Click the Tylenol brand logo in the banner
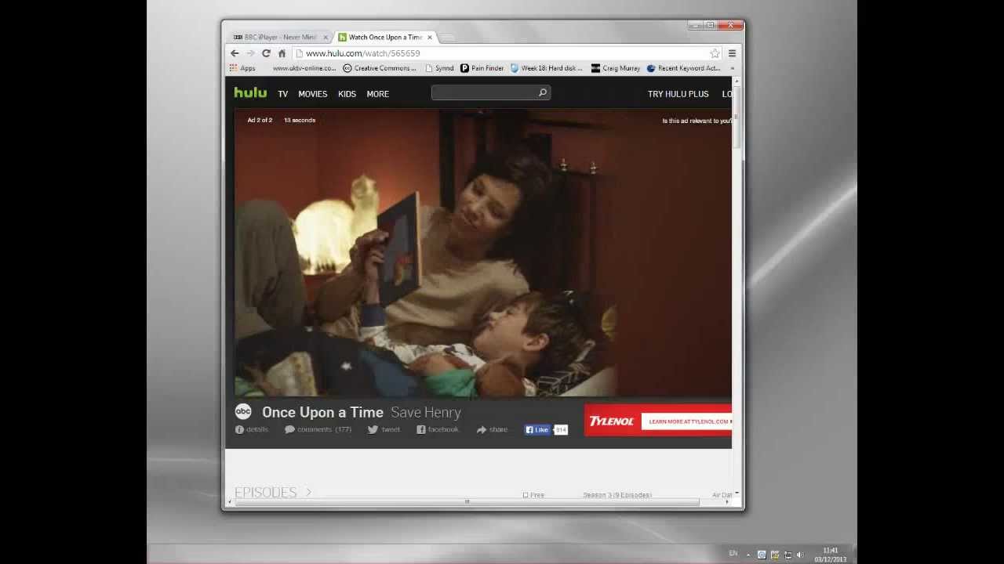 (x=611, y=421)
